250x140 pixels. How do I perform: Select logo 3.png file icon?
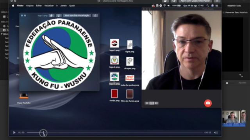[x=114, y=77]
